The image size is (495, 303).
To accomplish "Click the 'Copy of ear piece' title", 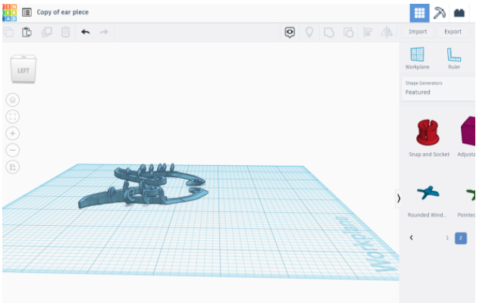I will coord(62,12).
